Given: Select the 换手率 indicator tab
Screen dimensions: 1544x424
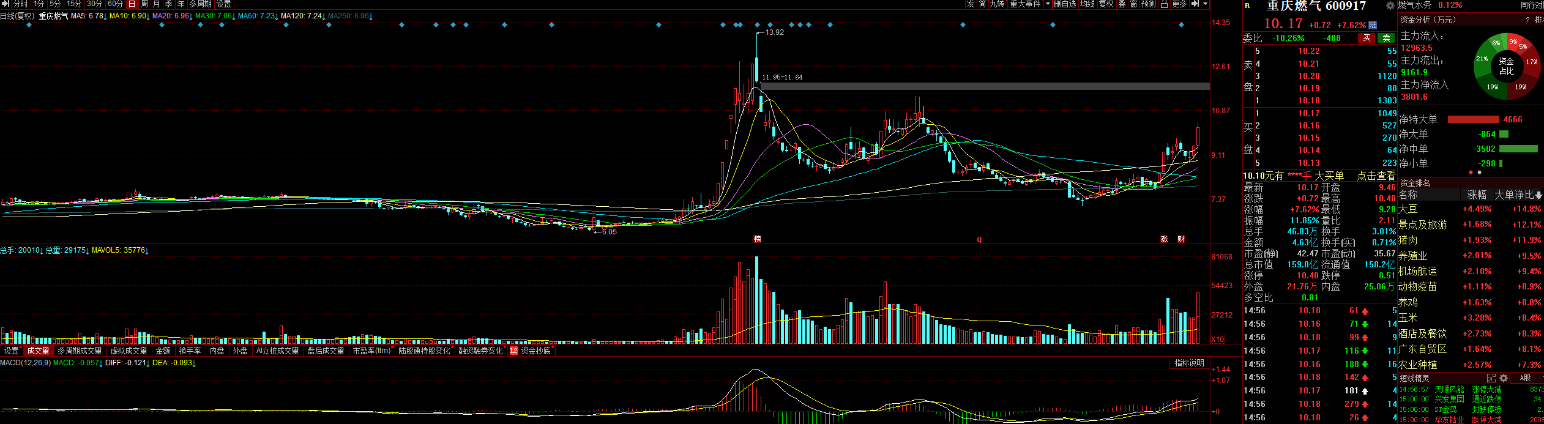Looking at the screenshot, I should click(x=190, y=351).
